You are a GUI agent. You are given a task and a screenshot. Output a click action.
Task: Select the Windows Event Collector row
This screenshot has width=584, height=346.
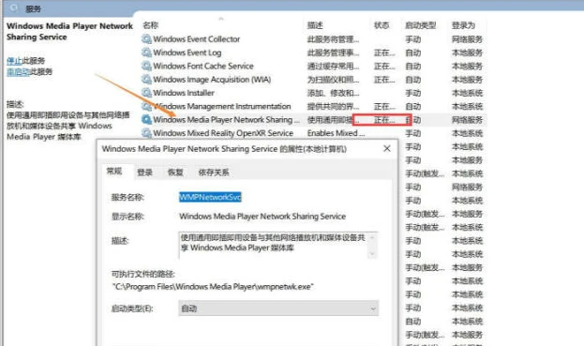coord(313,39)
